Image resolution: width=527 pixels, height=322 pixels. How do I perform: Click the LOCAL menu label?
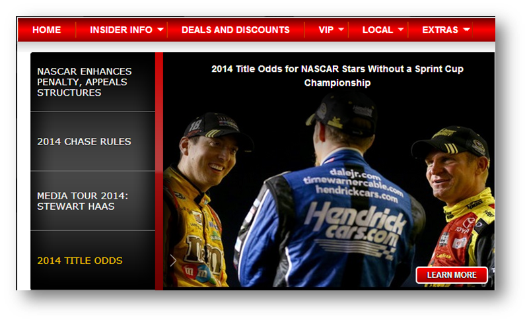point(378,30)
